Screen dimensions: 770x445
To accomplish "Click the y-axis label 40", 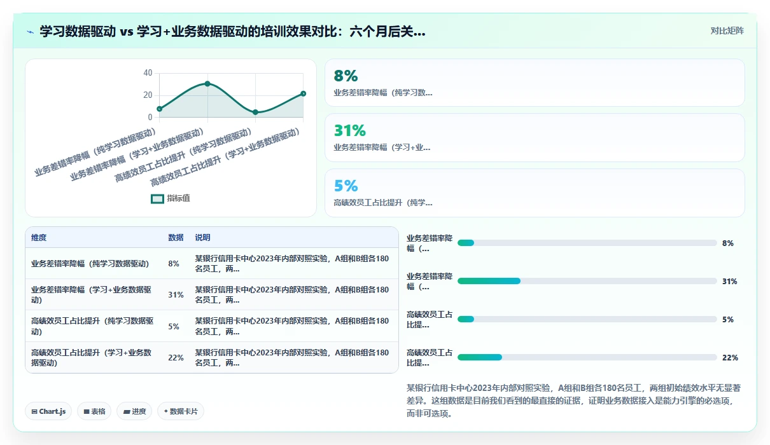I will pos(148,72).
